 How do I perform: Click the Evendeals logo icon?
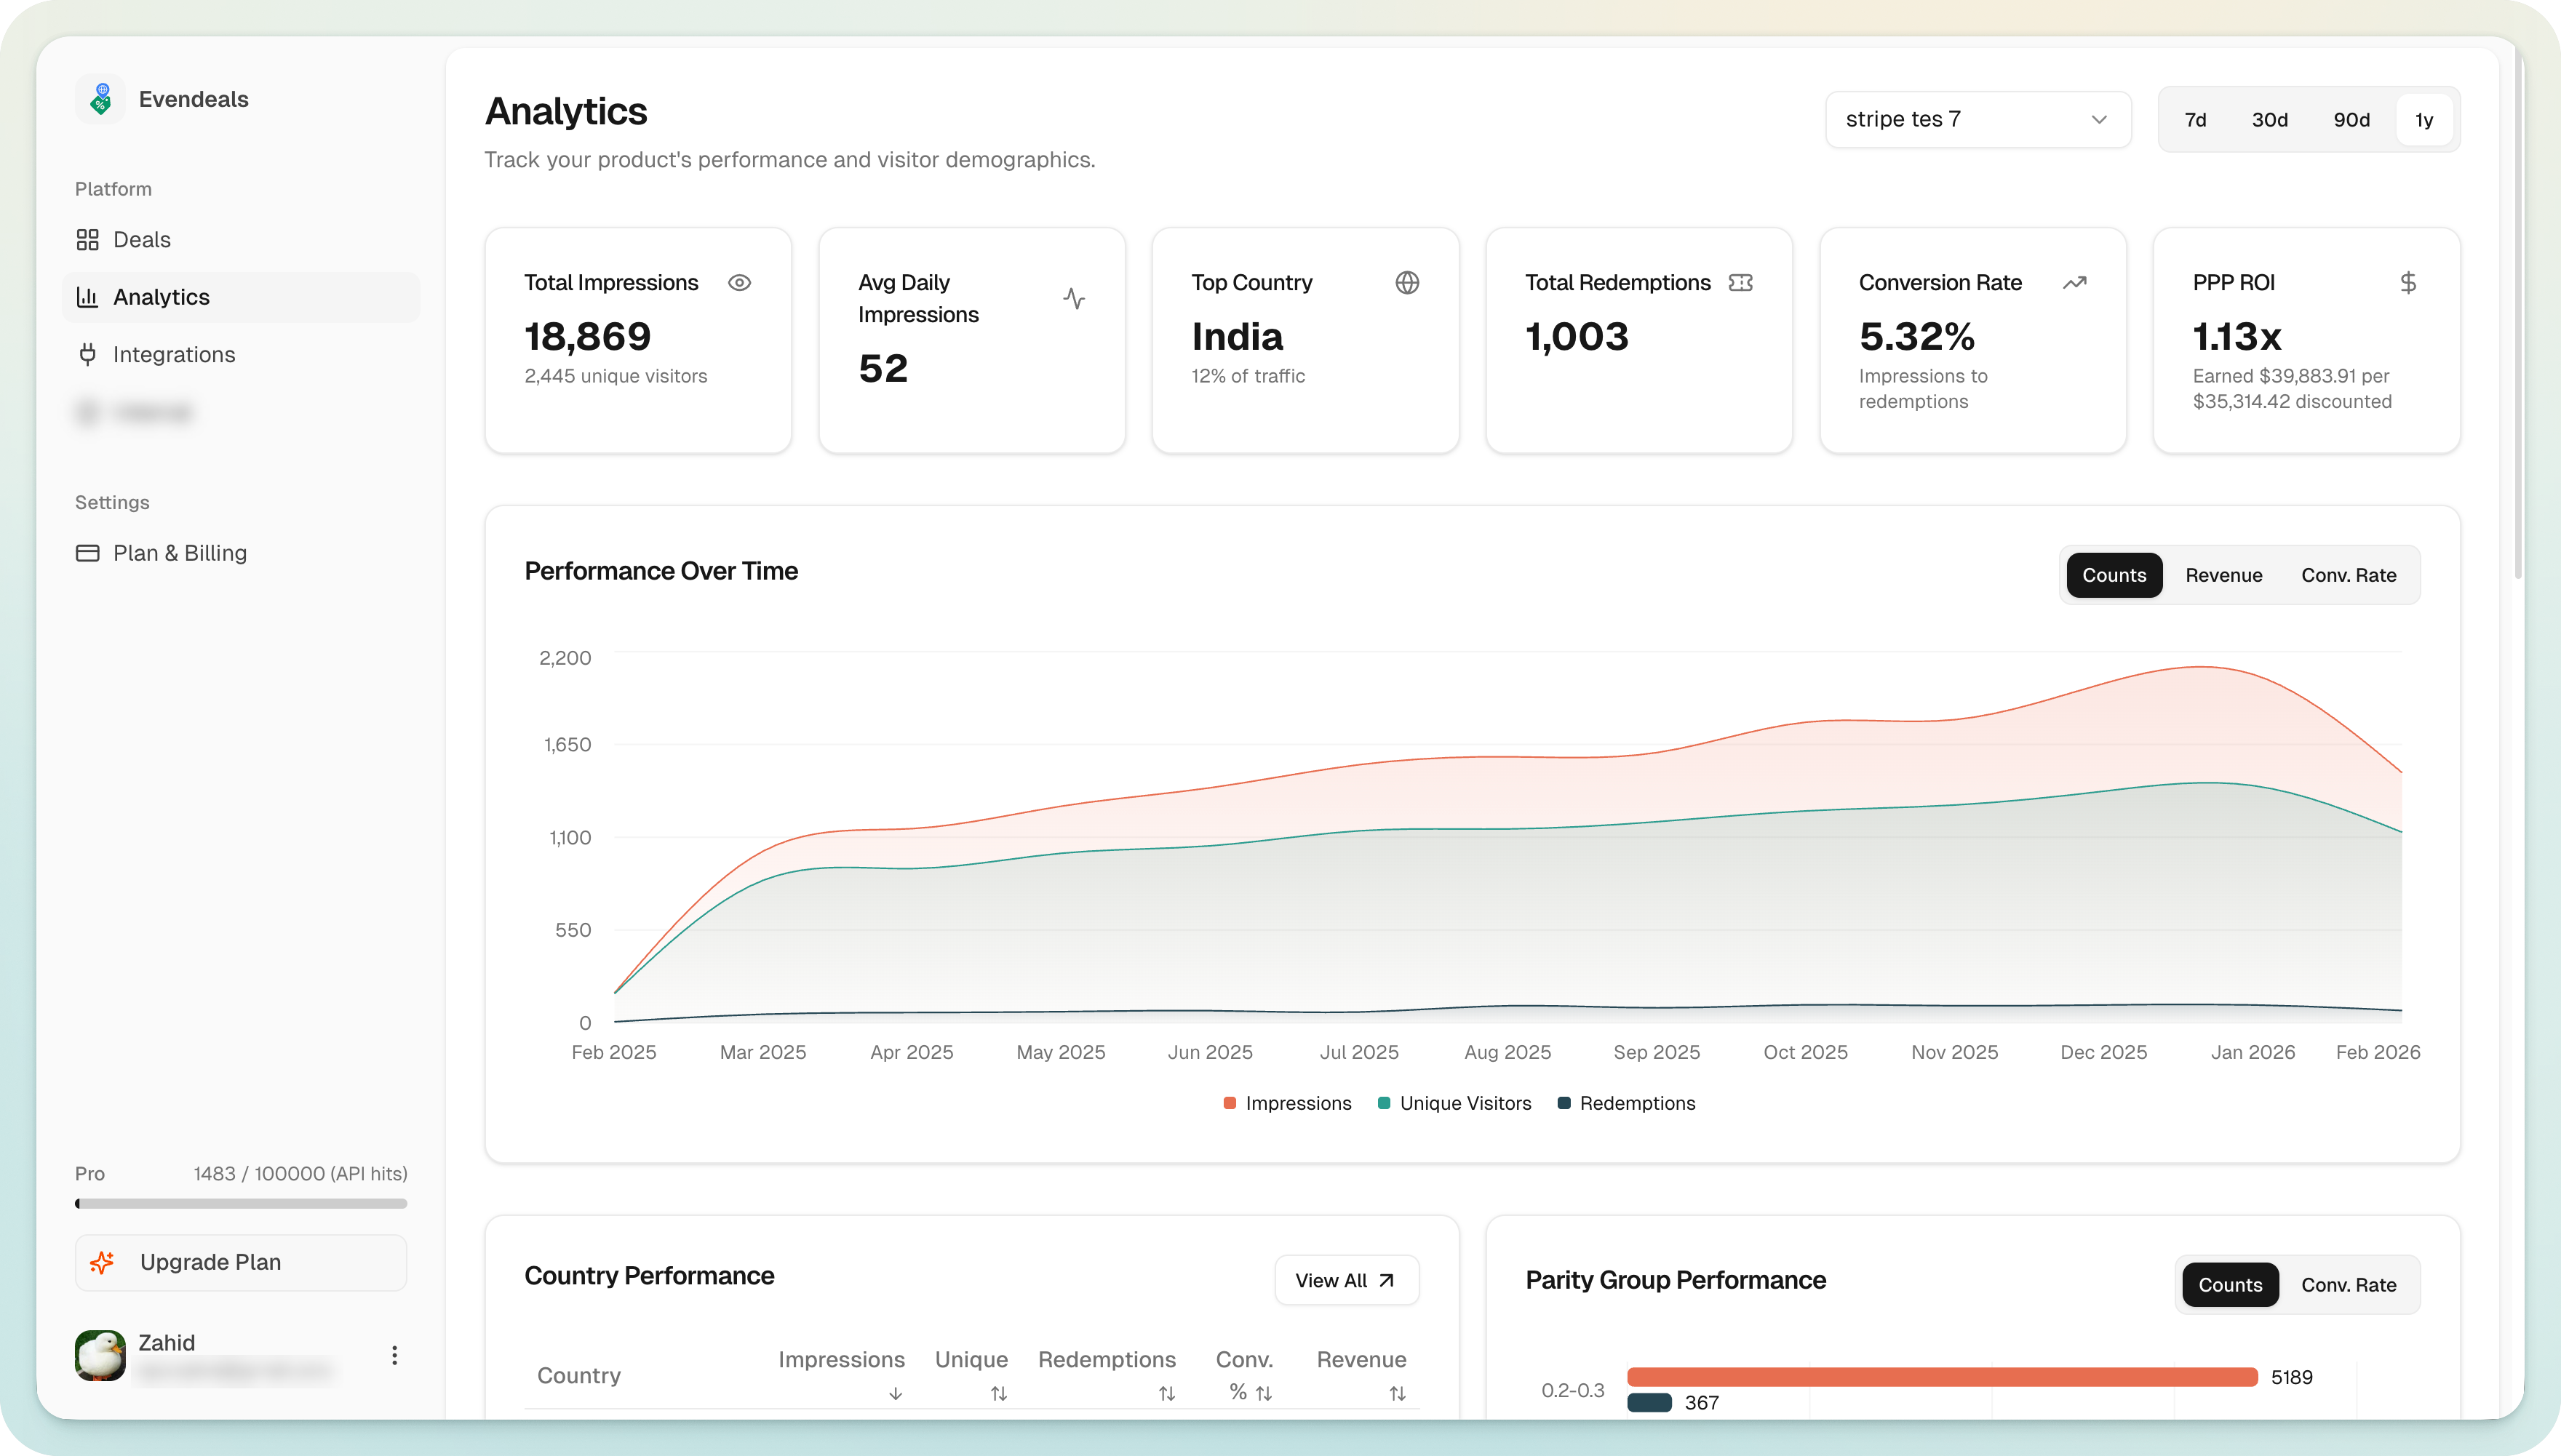click(100, 99)
